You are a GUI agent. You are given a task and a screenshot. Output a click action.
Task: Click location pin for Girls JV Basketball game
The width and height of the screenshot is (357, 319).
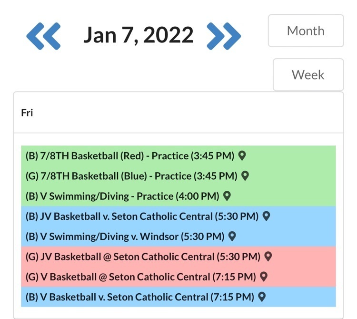(x=268, y=257)
